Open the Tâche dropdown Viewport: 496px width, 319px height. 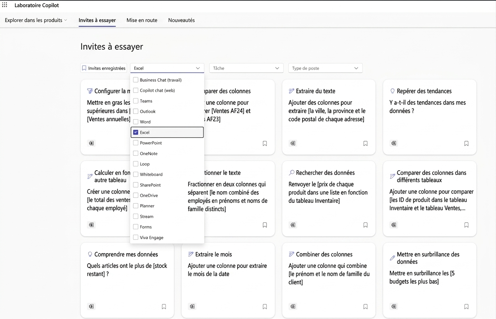coord(246,68)
